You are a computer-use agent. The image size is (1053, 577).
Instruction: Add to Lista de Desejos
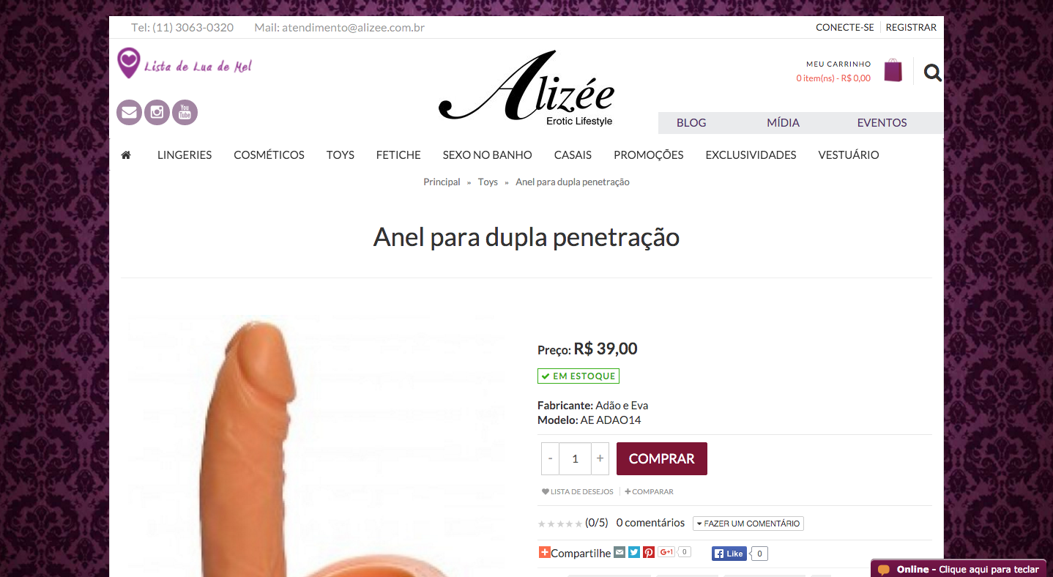tap(578, 492)
